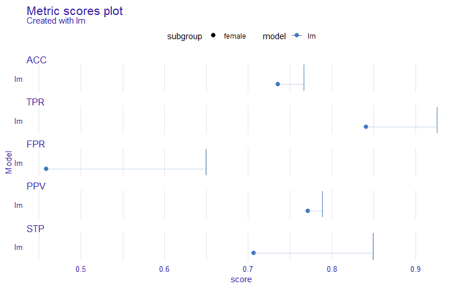Click the STP female data point
461x288 pixels.
(x=254, y=253)
